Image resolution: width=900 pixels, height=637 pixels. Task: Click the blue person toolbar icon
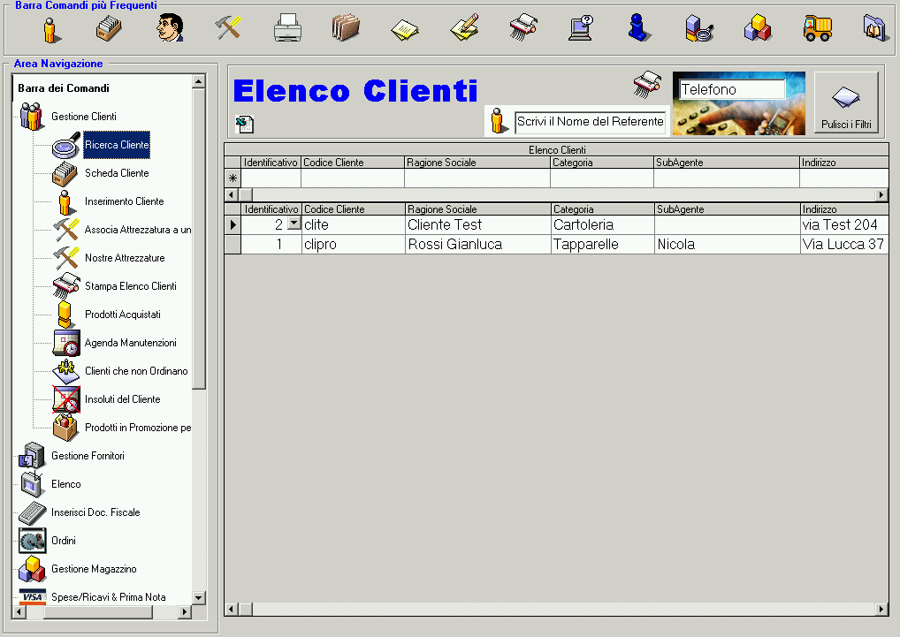[638, 27]
